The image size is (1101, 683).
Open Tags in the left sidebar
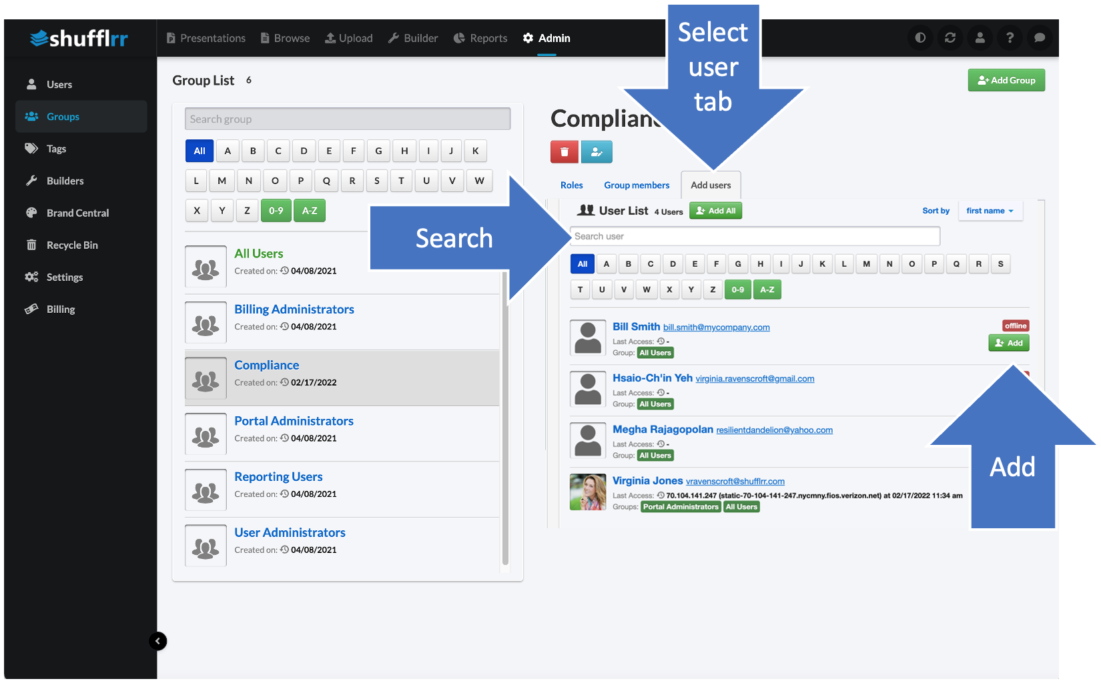[x=81, y=149]
